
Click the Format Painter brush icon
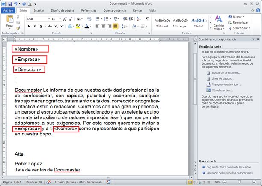[18, 28]
